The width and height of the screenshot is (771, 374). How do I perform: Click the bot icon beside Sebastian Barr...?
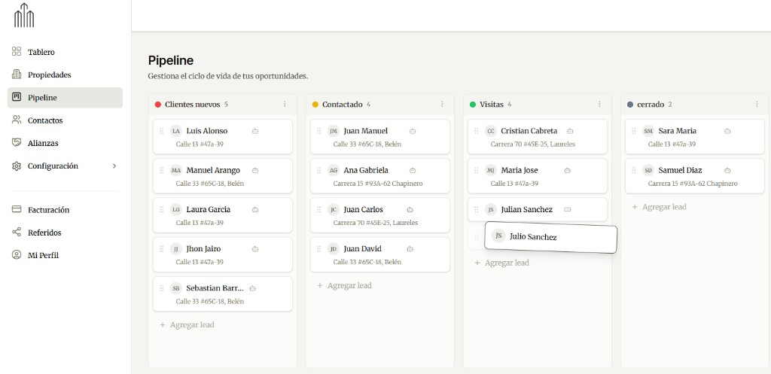point(252,288)
